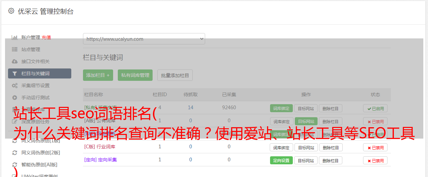Click 目标网站 for [定向] 定向采集

point(306,160)
